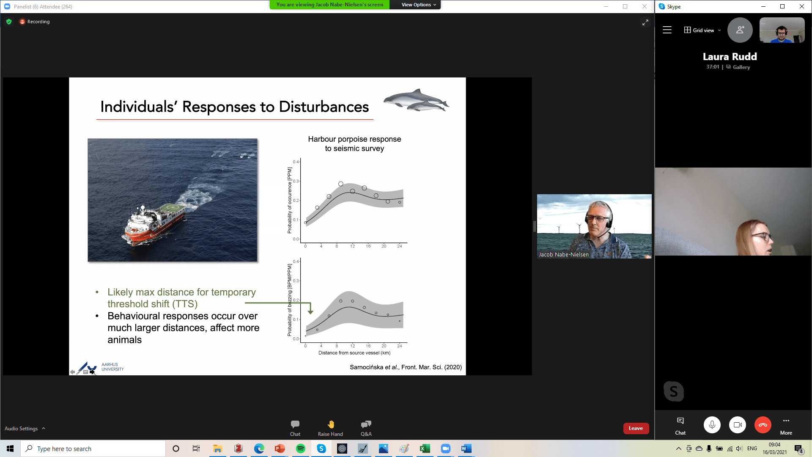Image resolution: width=812 pixels, height=457 pixels.
Task: Enter Zoom full screen mode
Action: (645, 22)
